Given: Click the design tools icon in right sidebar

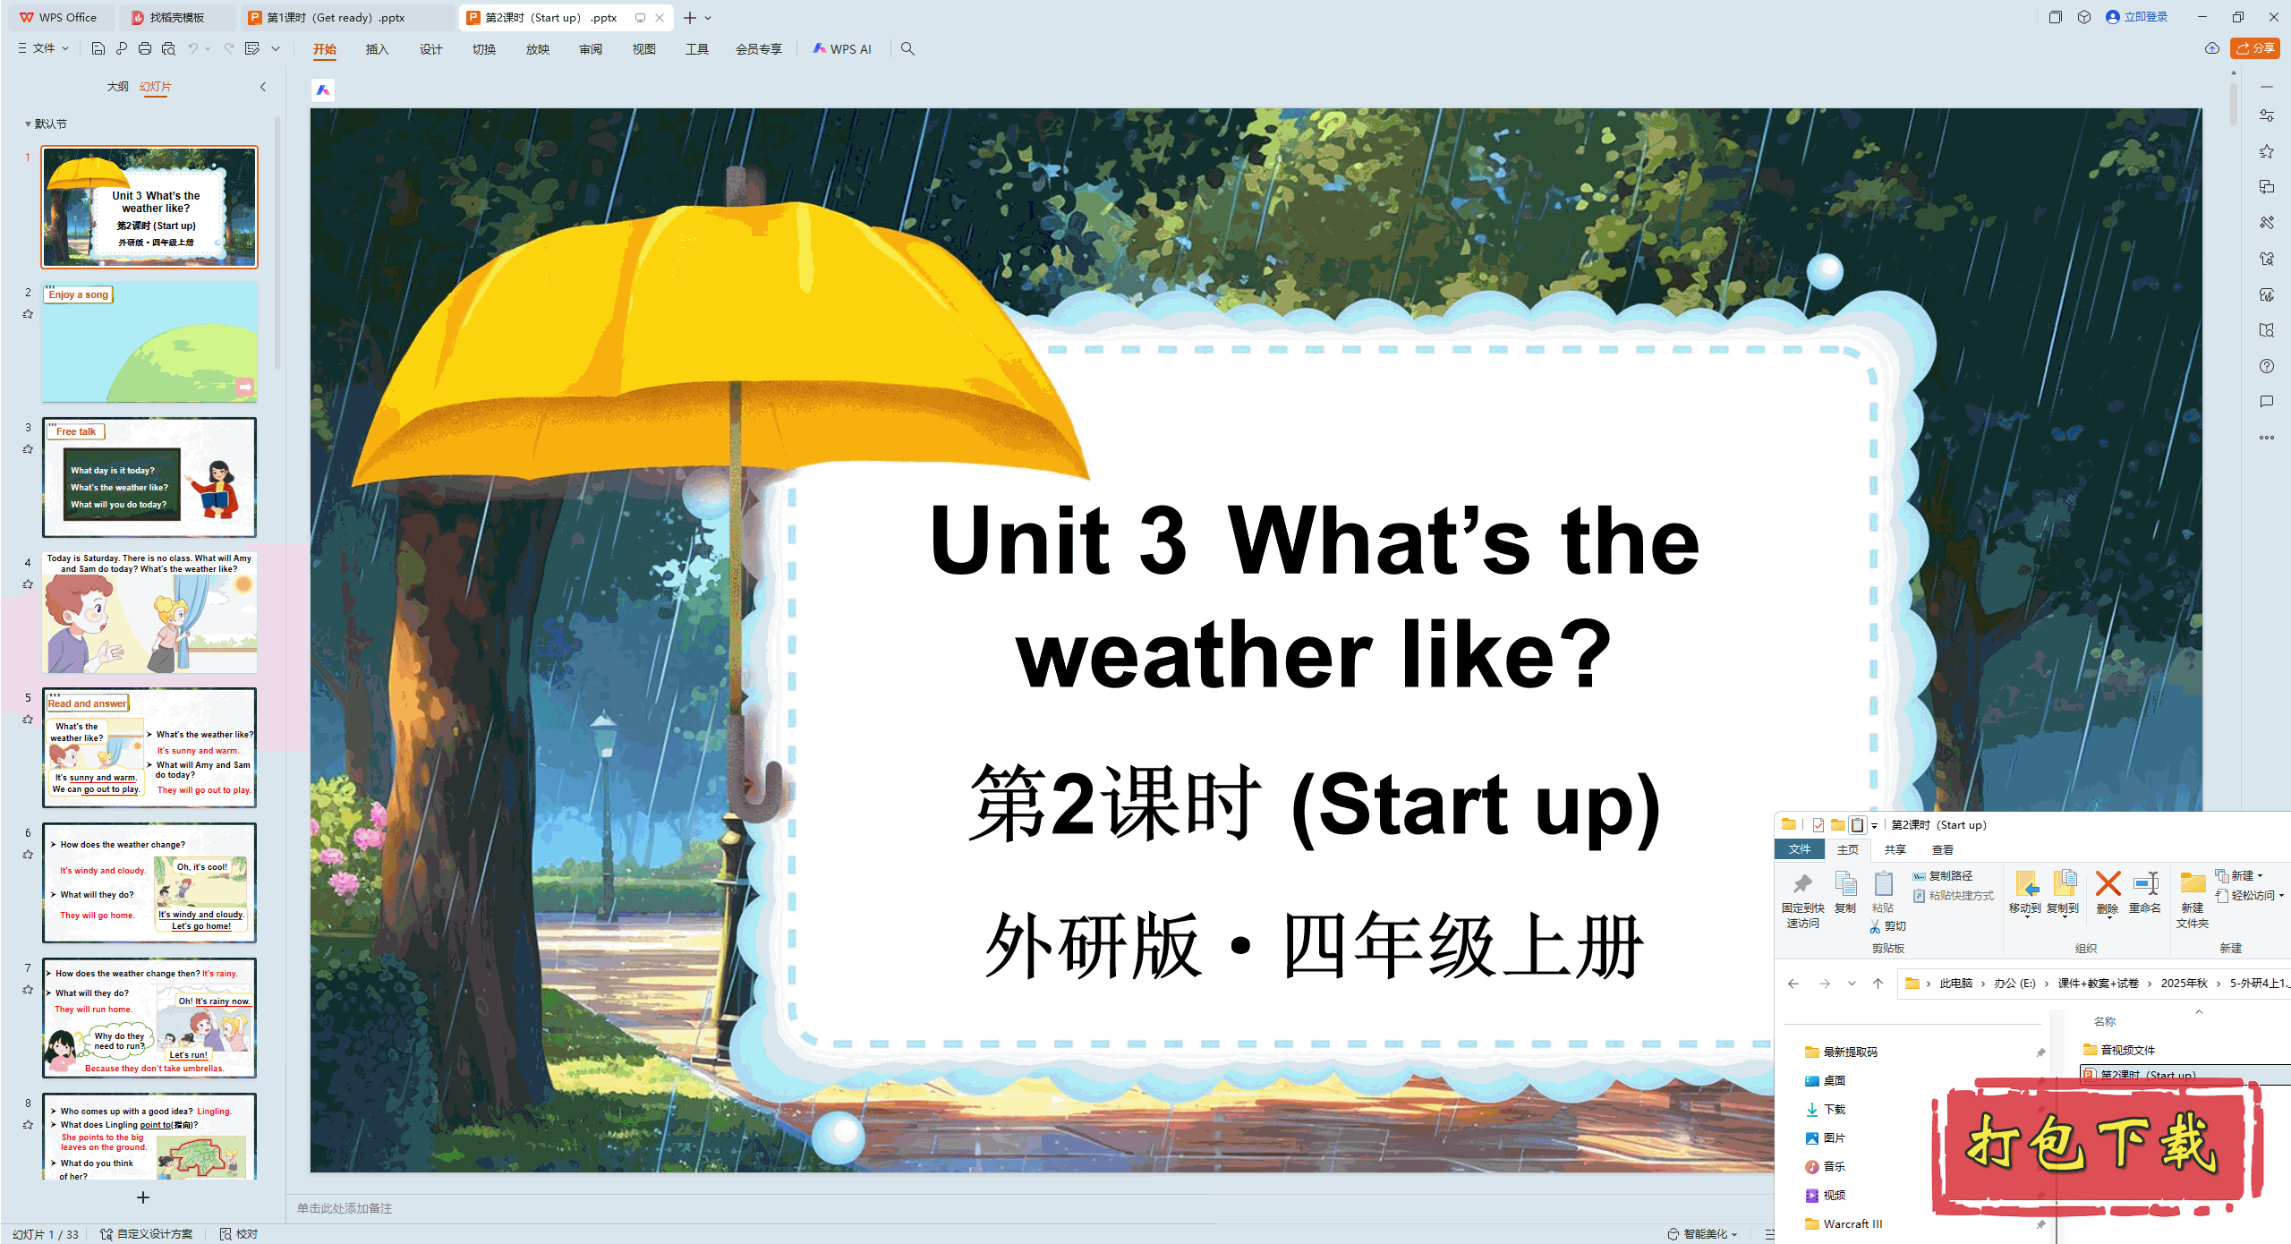Looking at the screenshot, I should click(x=2266, y=223).
